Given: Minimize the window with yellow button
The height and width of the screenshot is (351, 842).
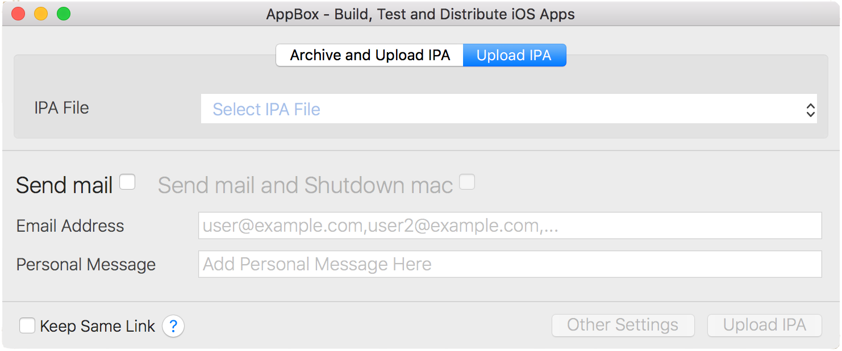Looking at the screenshot, I should pos(41,14).
